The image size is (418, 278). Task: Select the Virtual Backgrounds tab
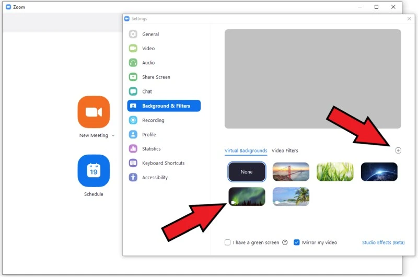[x=246, y=150]
